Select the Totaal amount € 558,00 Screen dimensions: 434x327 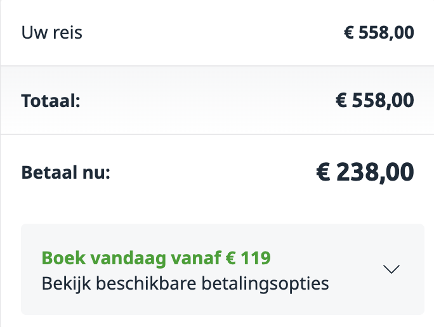(375, 100)
